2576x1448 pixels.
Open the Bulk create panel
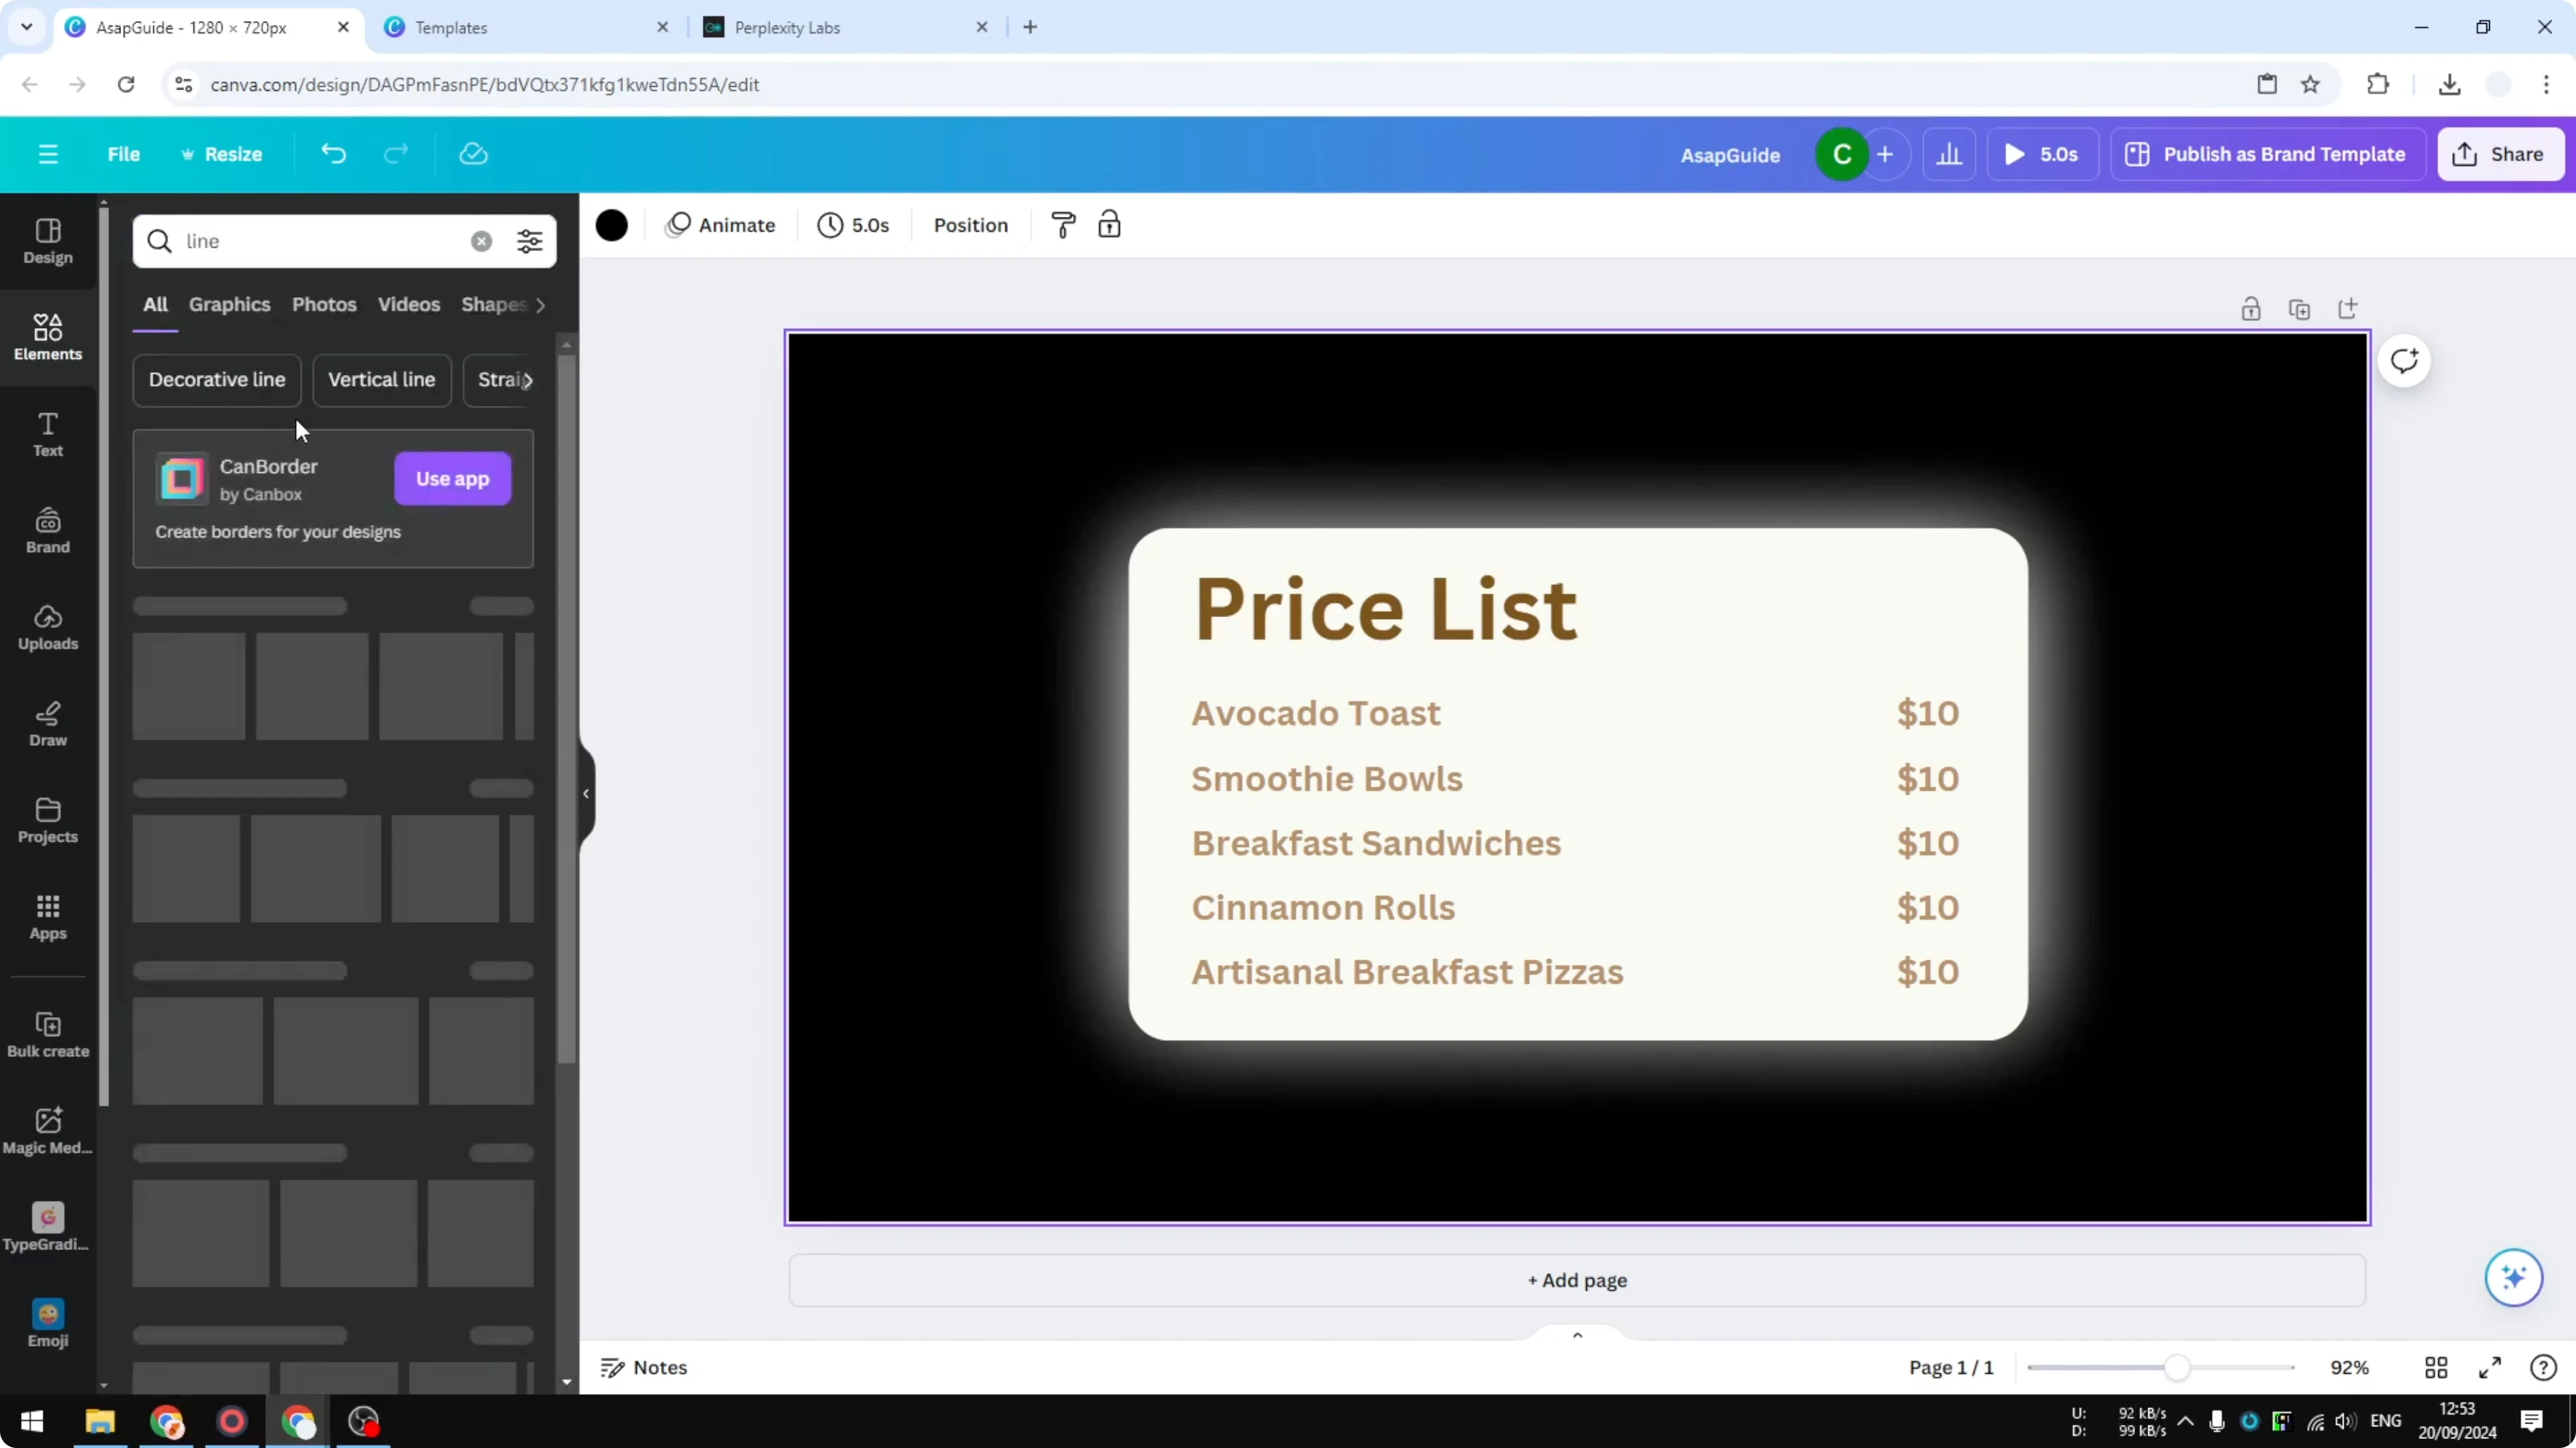(x=48, y=1035)
